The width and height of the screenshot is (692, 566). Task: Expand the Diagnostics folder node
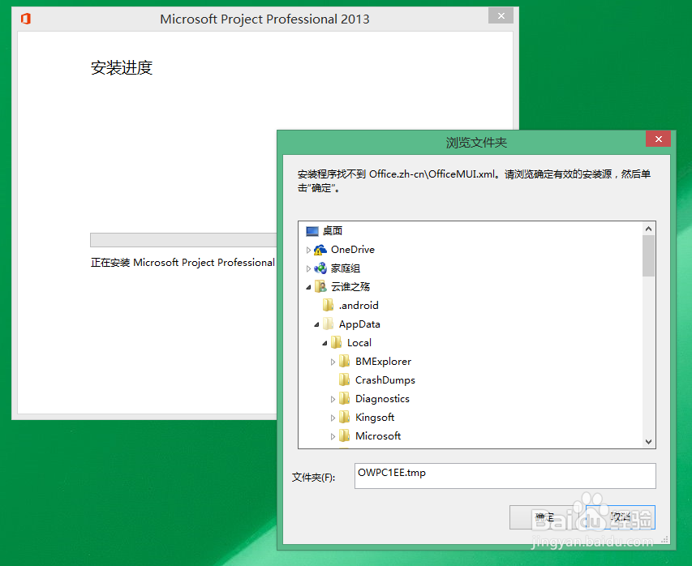click(x=333, y=399)
